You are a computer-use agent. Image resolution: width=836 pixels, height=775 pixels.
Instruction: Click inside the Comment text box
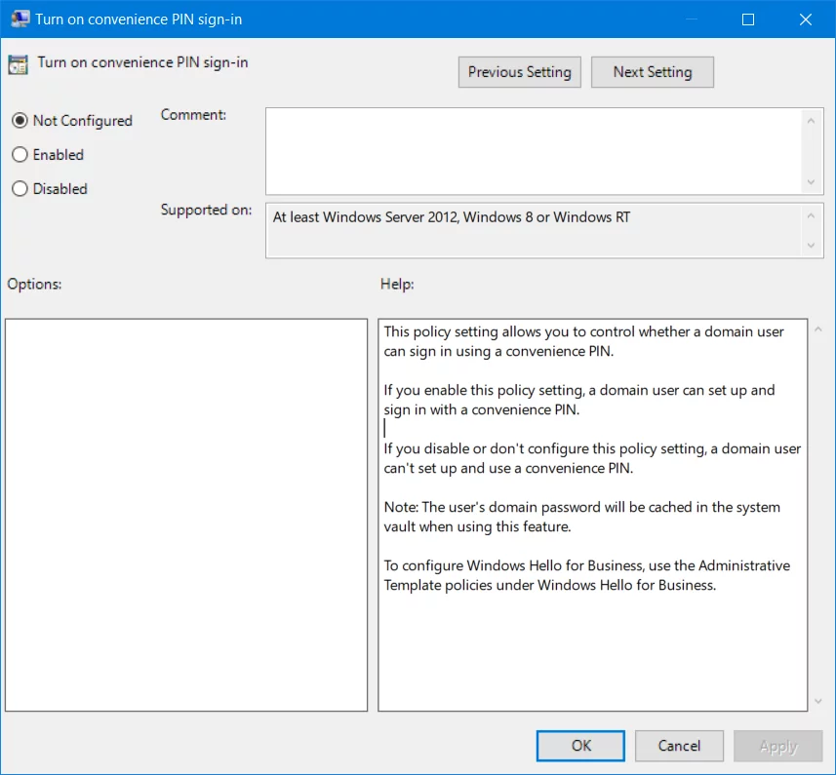pos(534,151)
